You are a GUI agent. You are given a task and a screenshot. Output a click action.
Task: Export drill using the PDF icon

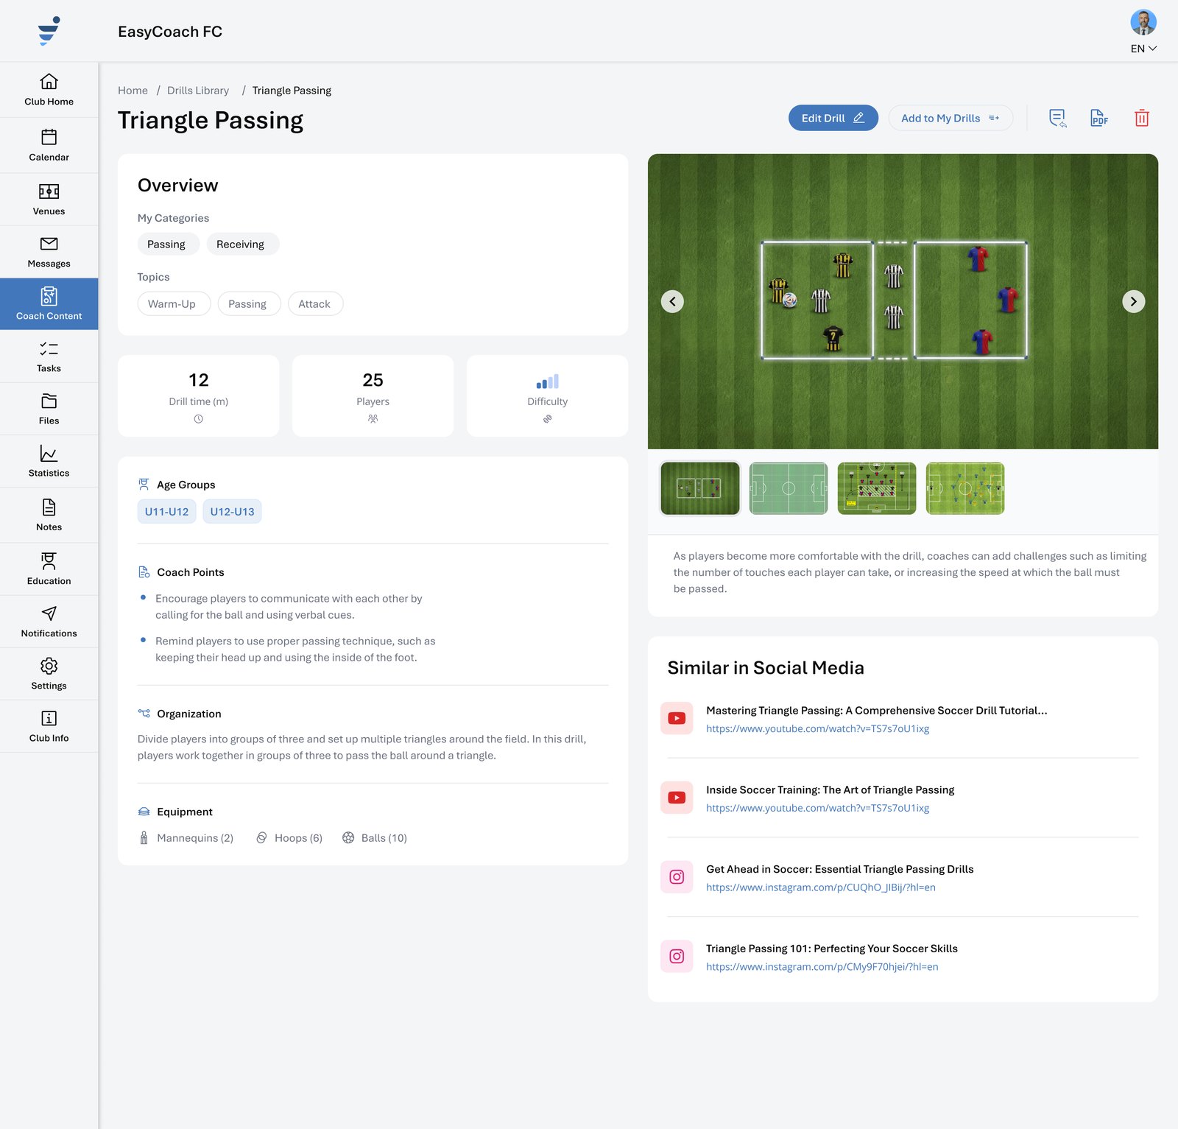tap(1098, 118)
